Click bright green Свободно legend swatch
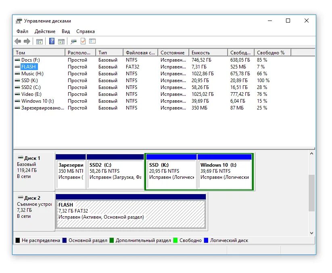Viewport: 332px width, 273px height. tap(175, 240)
